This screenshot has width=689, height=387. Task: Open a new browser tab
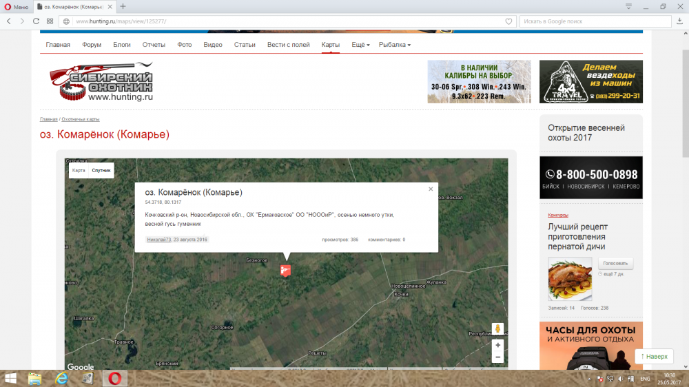(123, 7)
